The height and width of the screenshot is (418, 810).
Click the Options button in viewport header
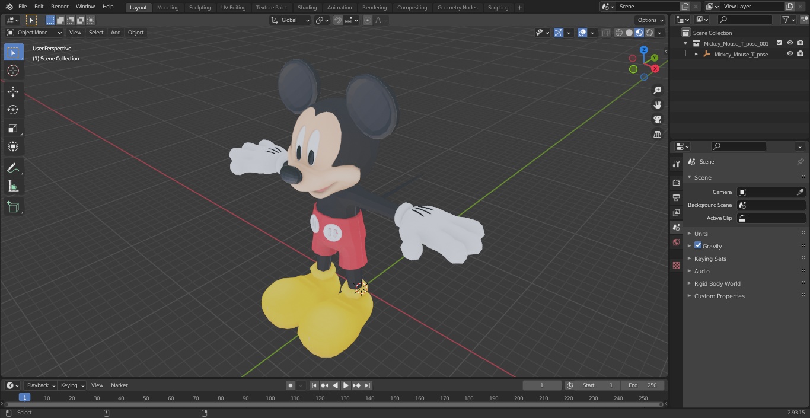[x=650, y=20]
